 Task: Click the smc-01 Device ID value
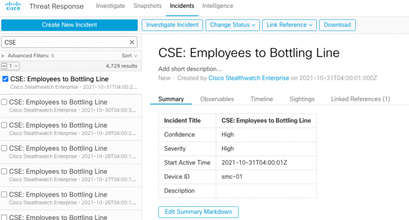point(232,177)
